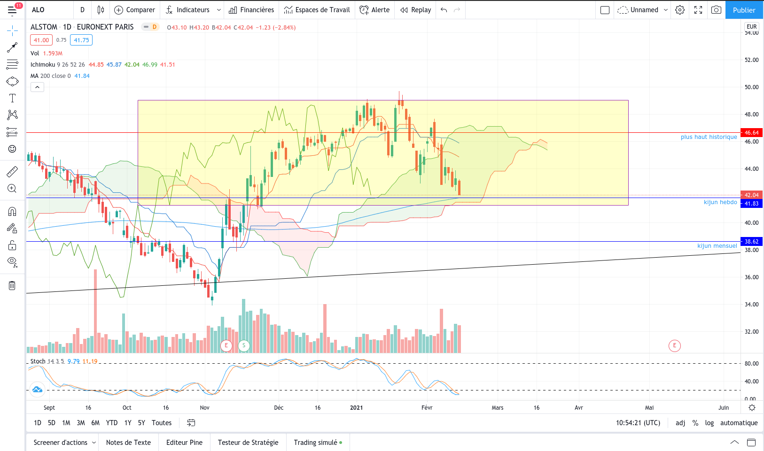Open the Editeur Pine tab

184,443
